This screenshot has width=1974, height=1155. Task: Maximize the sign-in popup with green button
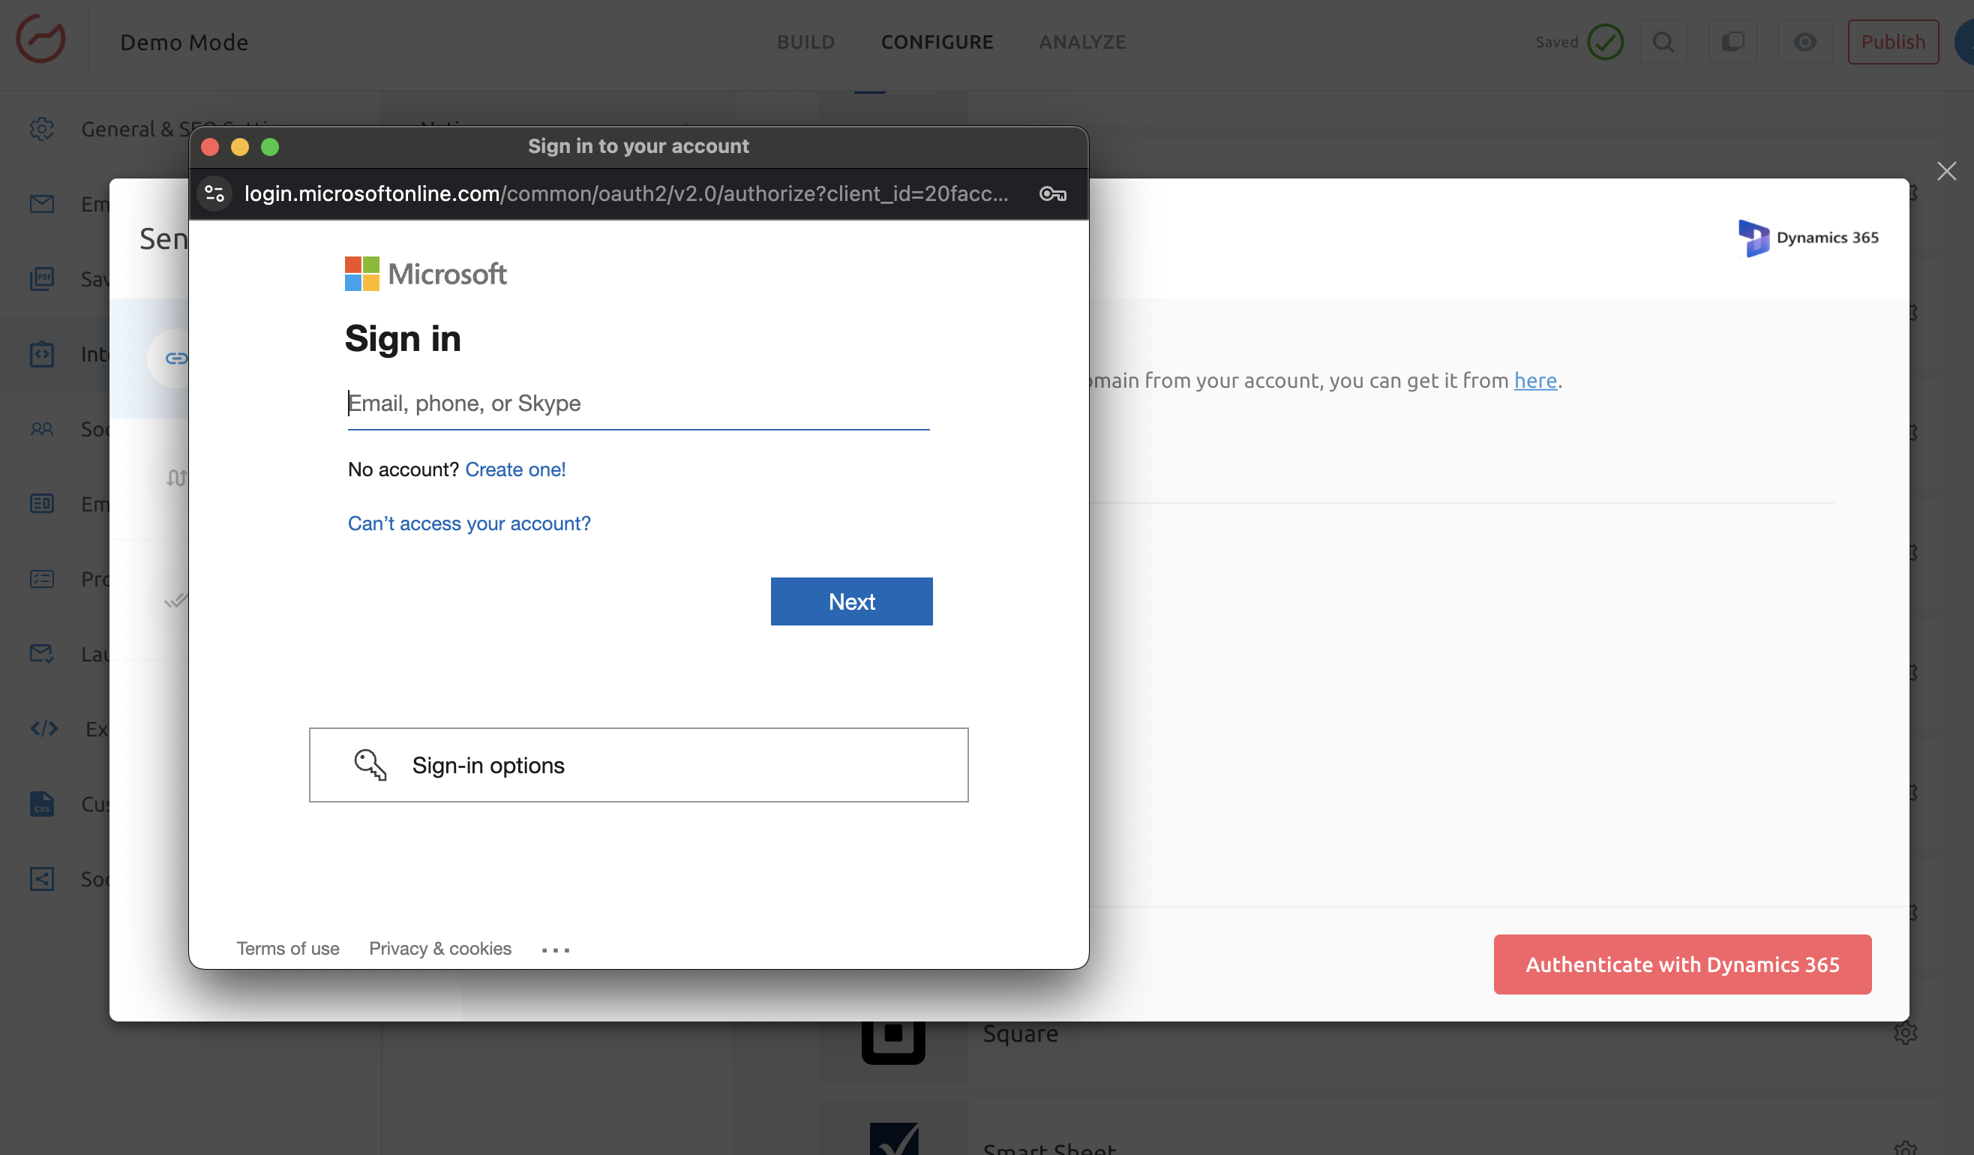(x=269, y=146)
